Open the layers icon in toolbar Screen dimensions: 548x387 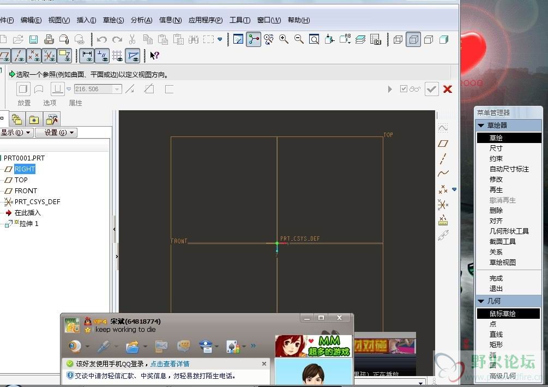pos(360,39)
